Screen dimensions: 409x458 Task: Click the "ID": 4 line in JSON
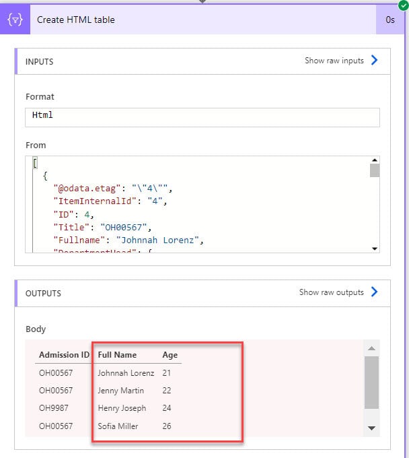pyautogui.click(x=73, y=214)
